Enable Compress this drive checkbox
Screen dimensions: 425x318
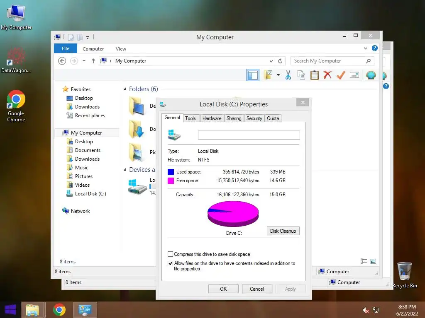click(170, 254)
